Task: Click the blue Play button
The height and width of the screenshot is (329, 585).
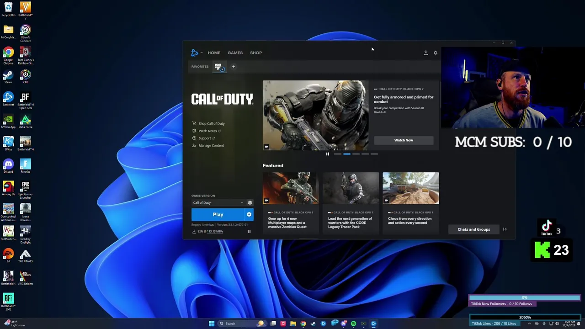Action: [218, 214]
